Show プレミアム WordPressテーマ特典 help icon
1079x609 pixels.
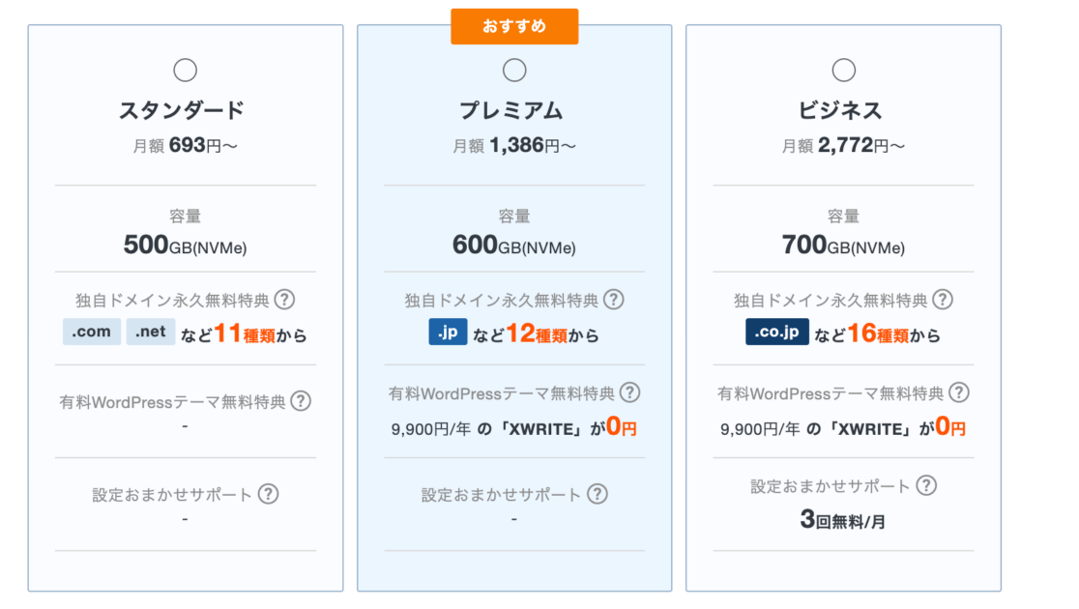(x=629, y=392)
